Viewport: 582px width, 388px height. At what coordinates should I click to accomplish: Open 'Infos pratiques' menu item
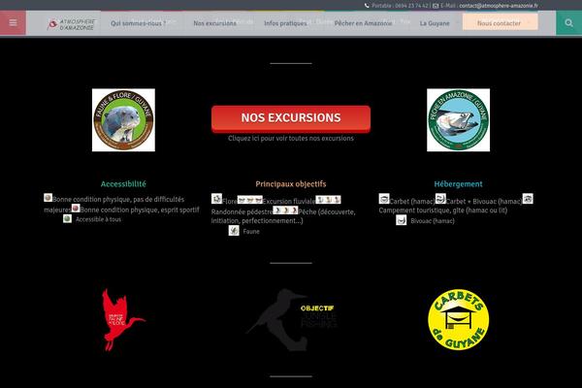coord(285,23)
